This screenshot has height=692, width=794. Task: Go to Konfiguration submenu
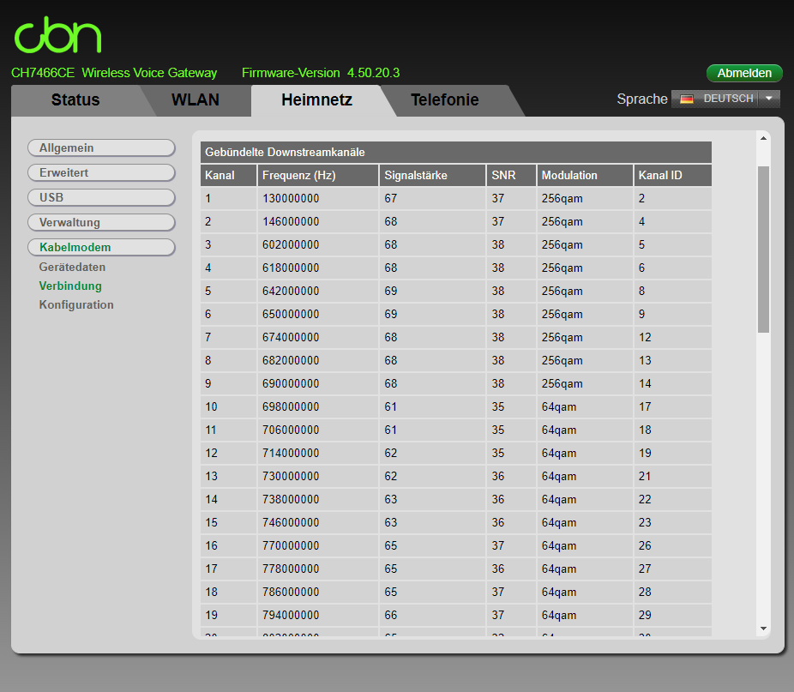76,304
